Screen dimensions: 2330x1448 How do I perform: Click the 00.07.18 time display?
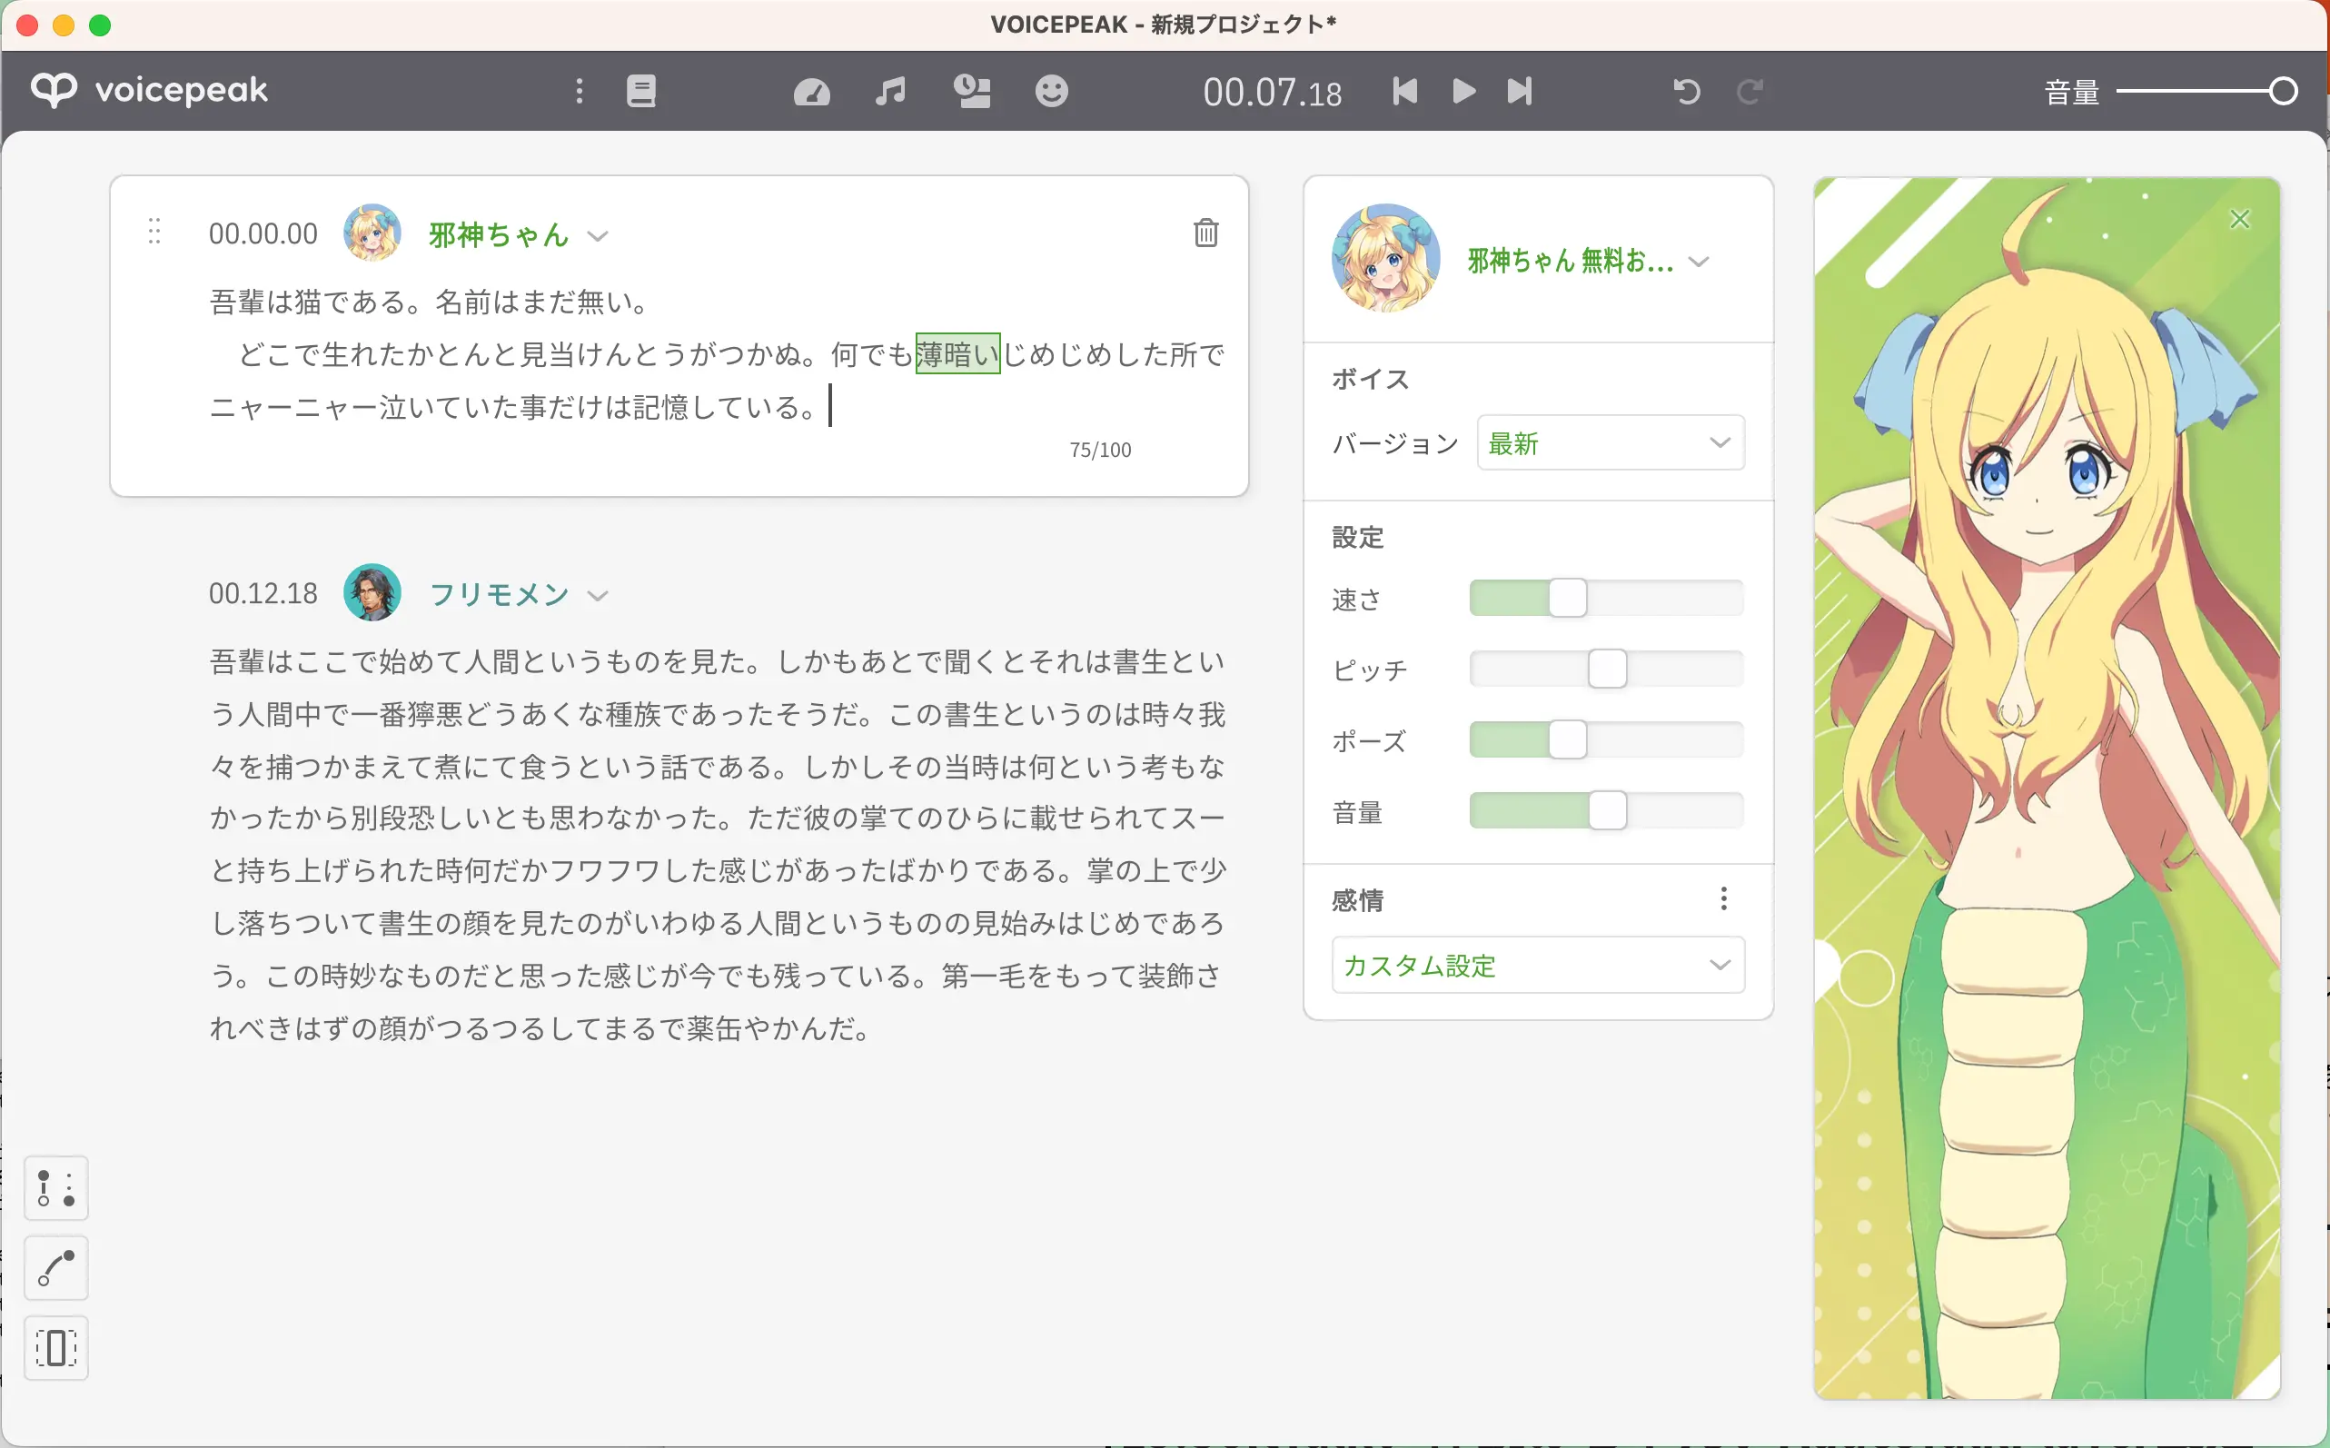click(1272, 92)
